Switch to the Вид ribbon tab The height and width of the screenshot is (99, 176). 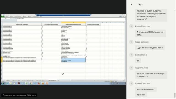(41, 16)
